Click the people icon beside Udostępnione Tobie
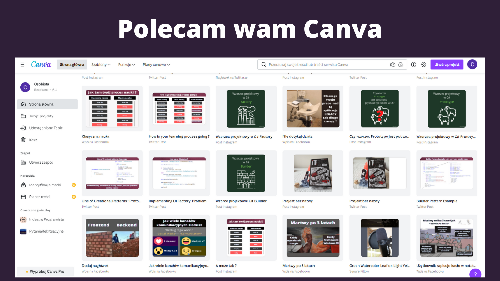Image resolution: width=500 pixels, height=281 pixels. pos(23,128)
